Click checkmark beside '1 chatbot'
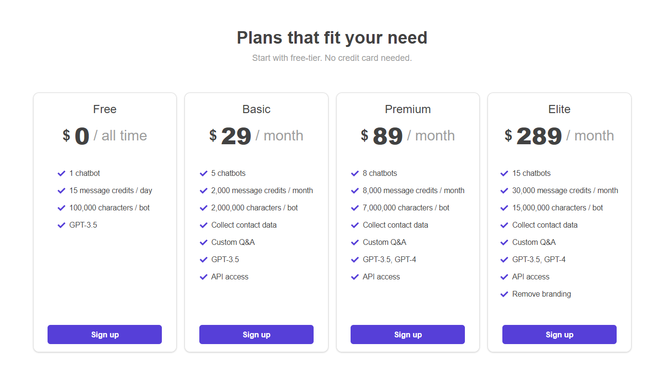The width and height of the screenshot is (657, 369). pos(61,173)
